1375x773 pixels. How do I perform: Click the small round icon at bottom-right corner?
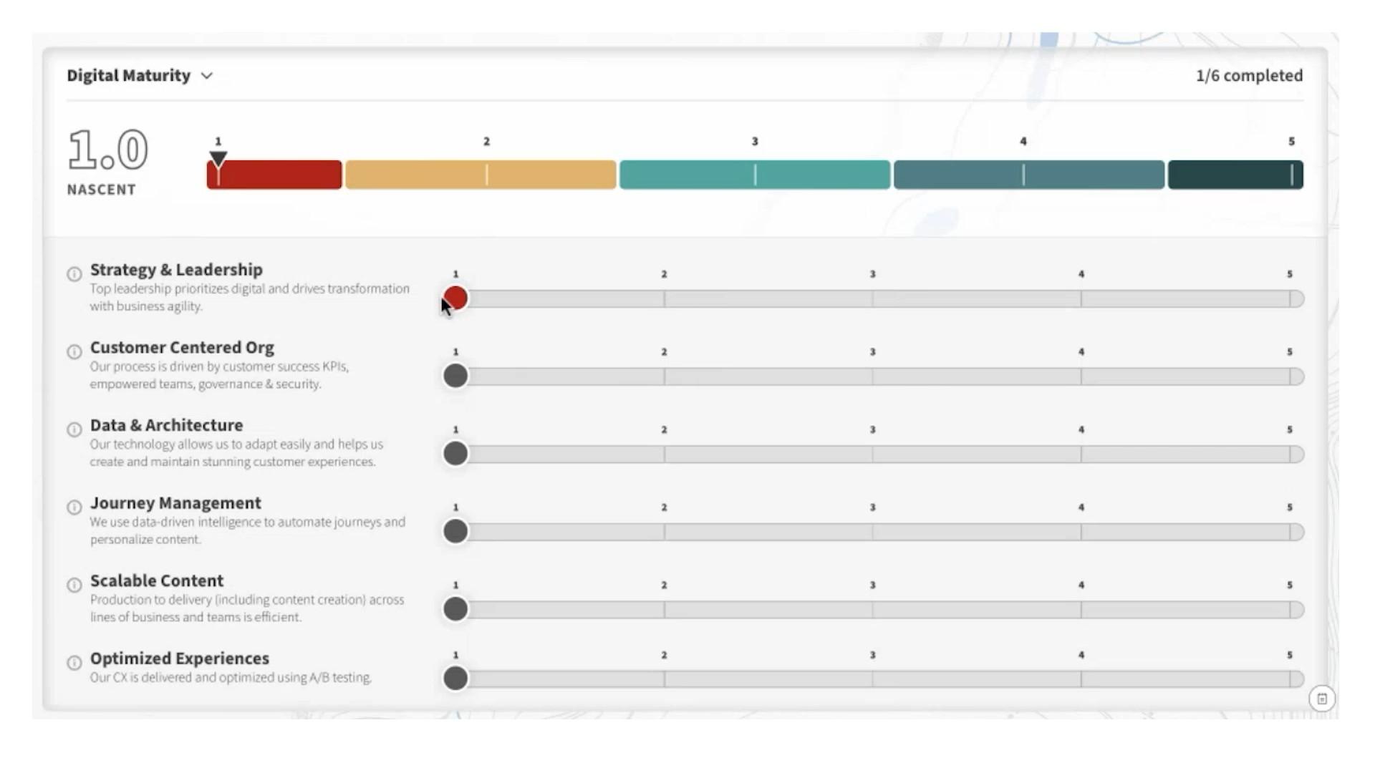point(1321,699)
